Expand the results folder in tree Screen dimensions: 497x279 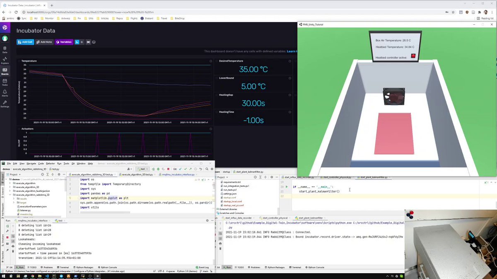point(22,199)
